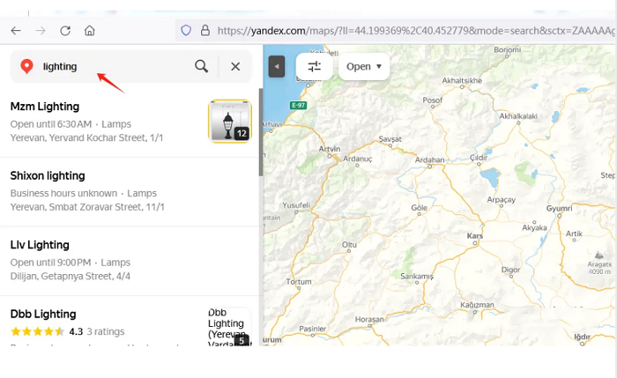The image size is (617, 378).
Task: Click Ardahan label on map
Action: (430, 160)
